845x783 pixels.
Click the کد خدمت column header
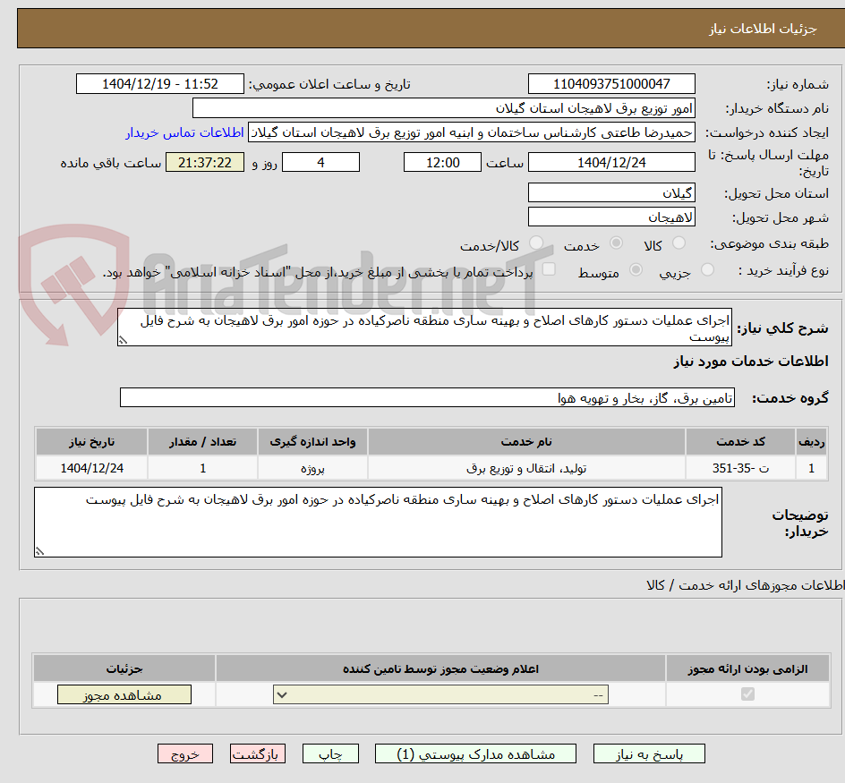pos(740,442)
